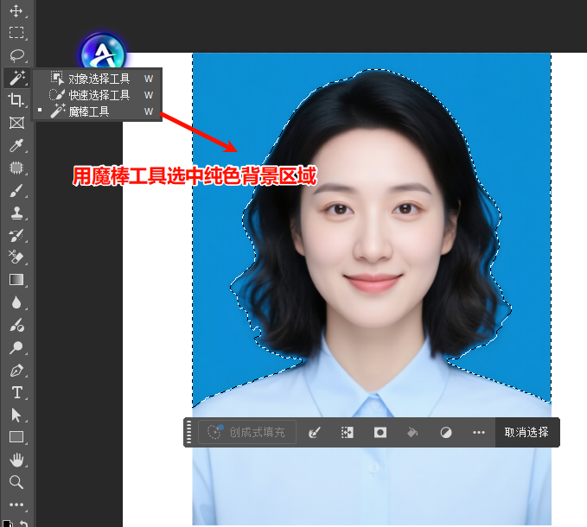
Task: Select the Brush tool
Action: coord(16,190)
